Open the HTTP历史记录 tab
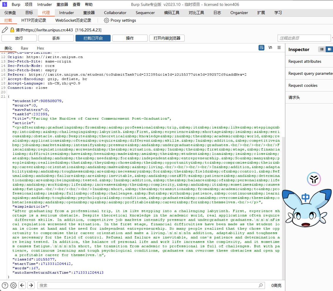333x291 pixels. 34,20
